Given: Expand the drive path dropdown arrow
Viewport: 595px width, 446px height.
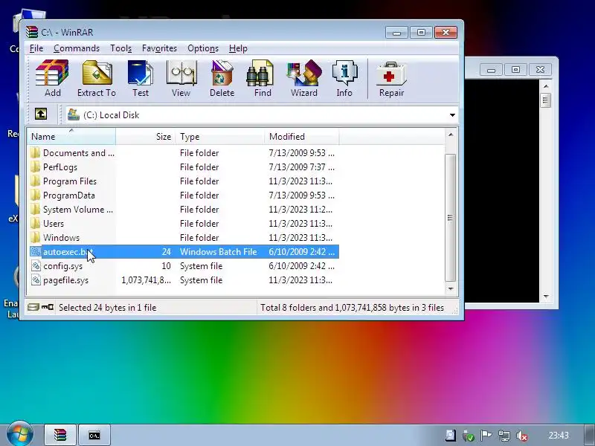Looking at the screenshot, I should tap(452, 115).
